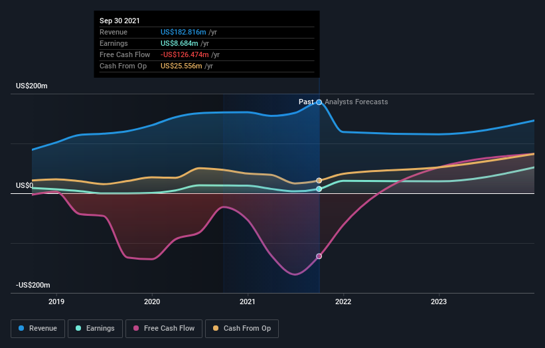Click the US$200m y-axis label
The height and width of the screenshot is (348, 545).
(32, 86)
